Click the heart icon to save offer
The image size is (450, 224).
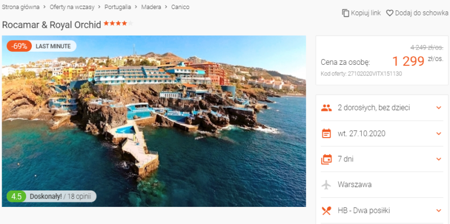pyautogui.click(x=390, y=13)
